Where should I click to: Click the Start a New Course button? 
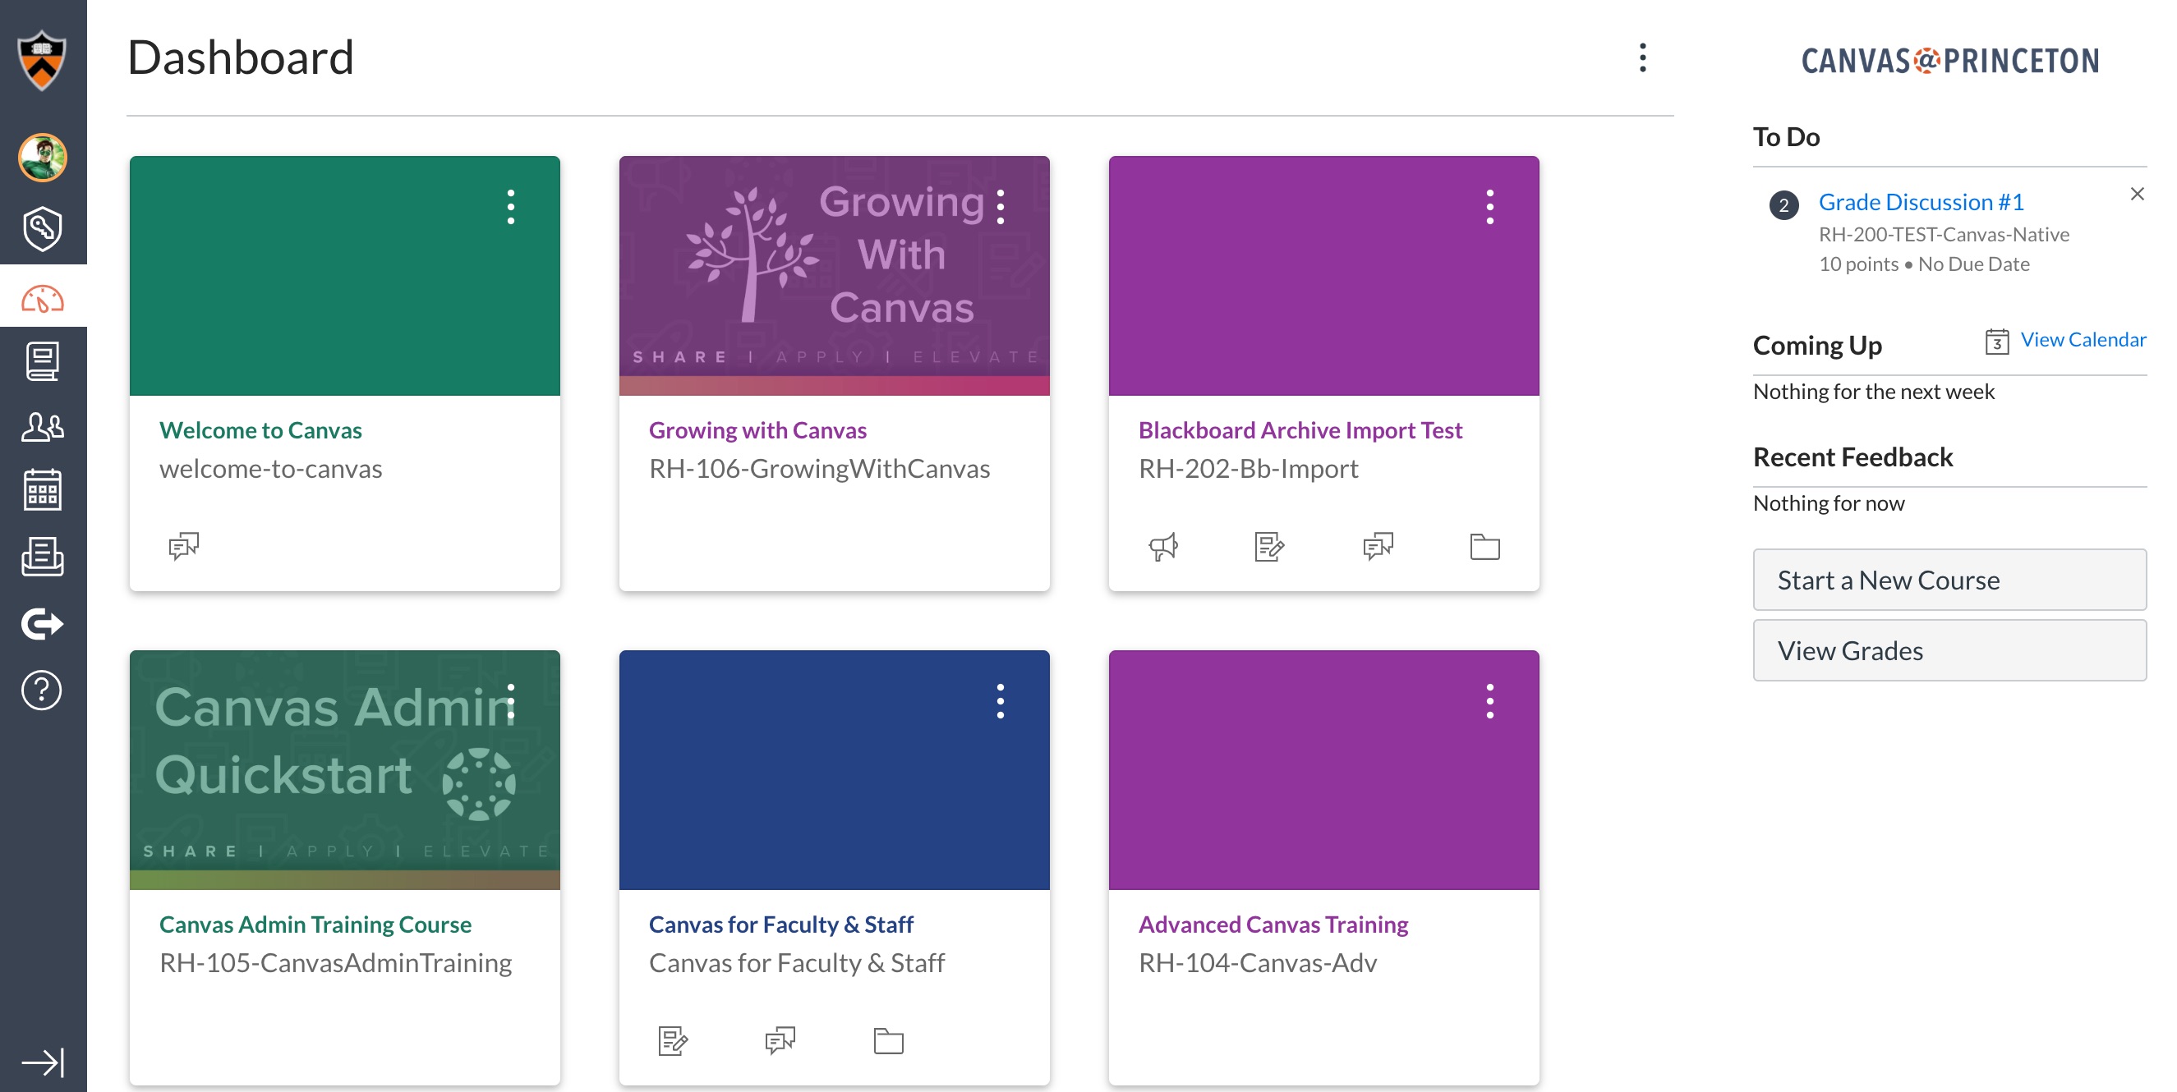pyautogui.click(x=1949, y=580)
